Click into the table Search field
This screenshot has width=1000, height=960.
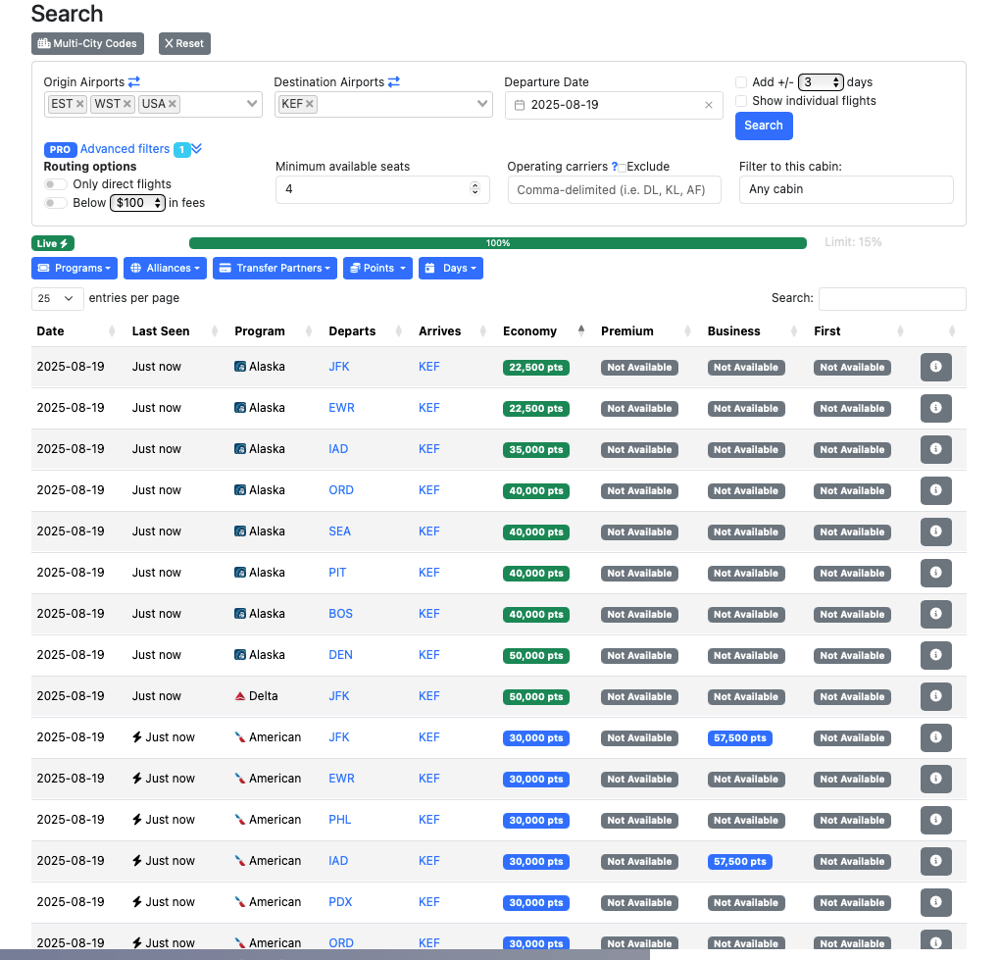[892, 298]
